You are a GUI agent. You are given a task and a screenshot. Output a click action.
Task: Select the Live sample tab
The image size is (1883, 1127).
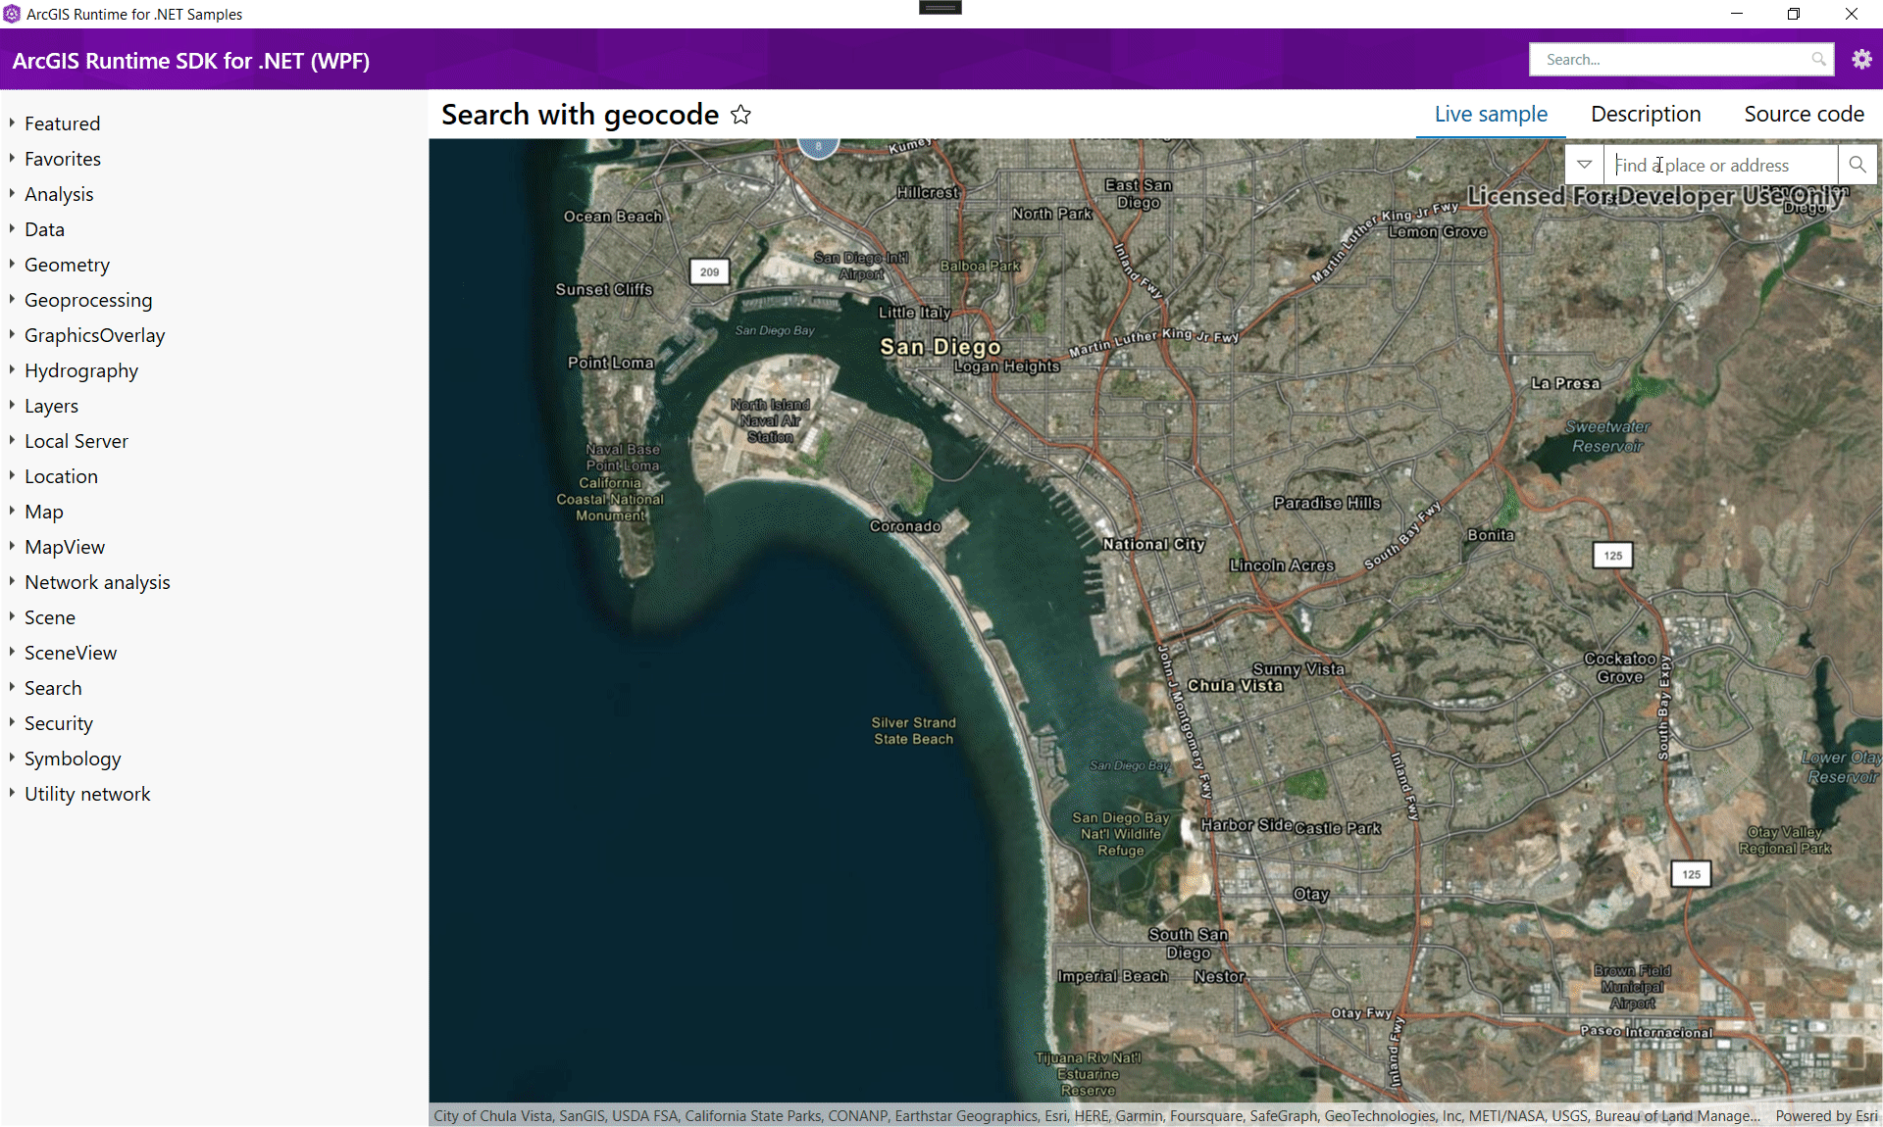click(1490, 114)
